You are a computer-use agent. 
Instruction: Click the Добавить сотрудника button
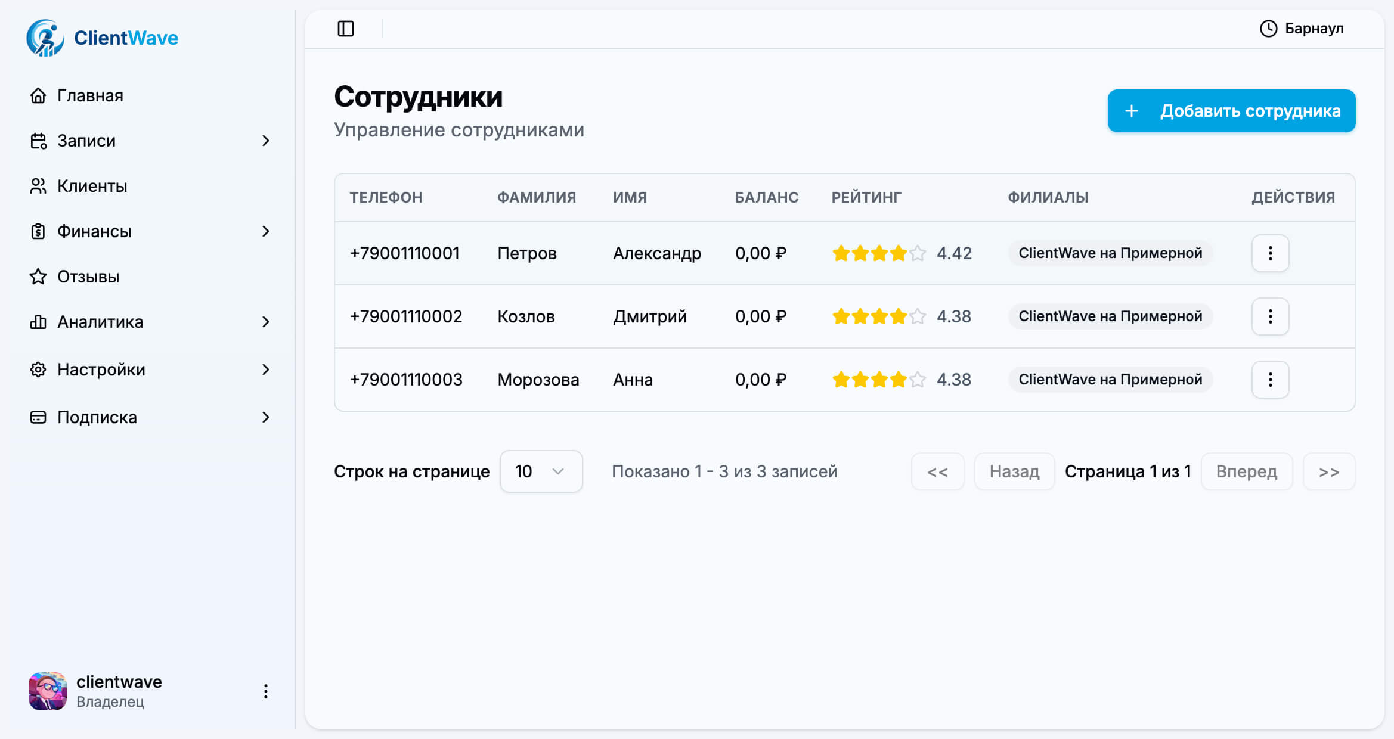pos(1231,110)
